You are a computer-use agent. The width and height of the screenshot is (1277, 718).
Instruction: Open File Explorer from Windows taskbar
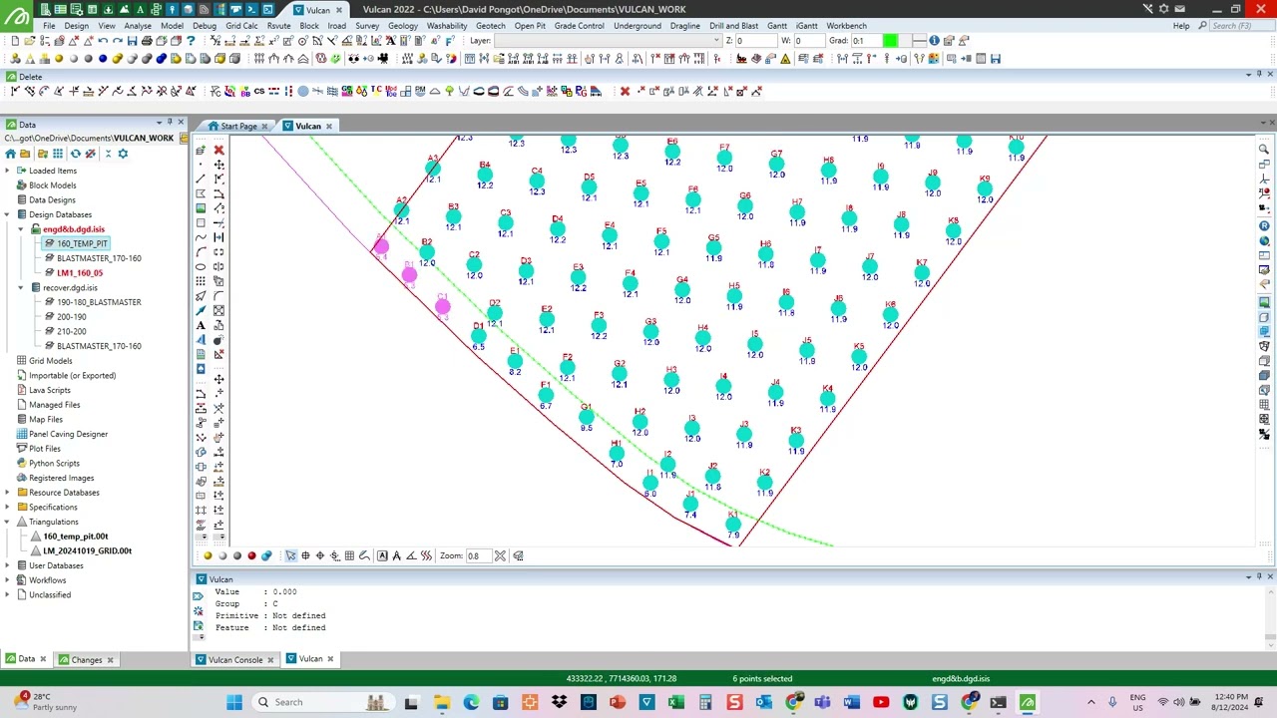point(441,702)
